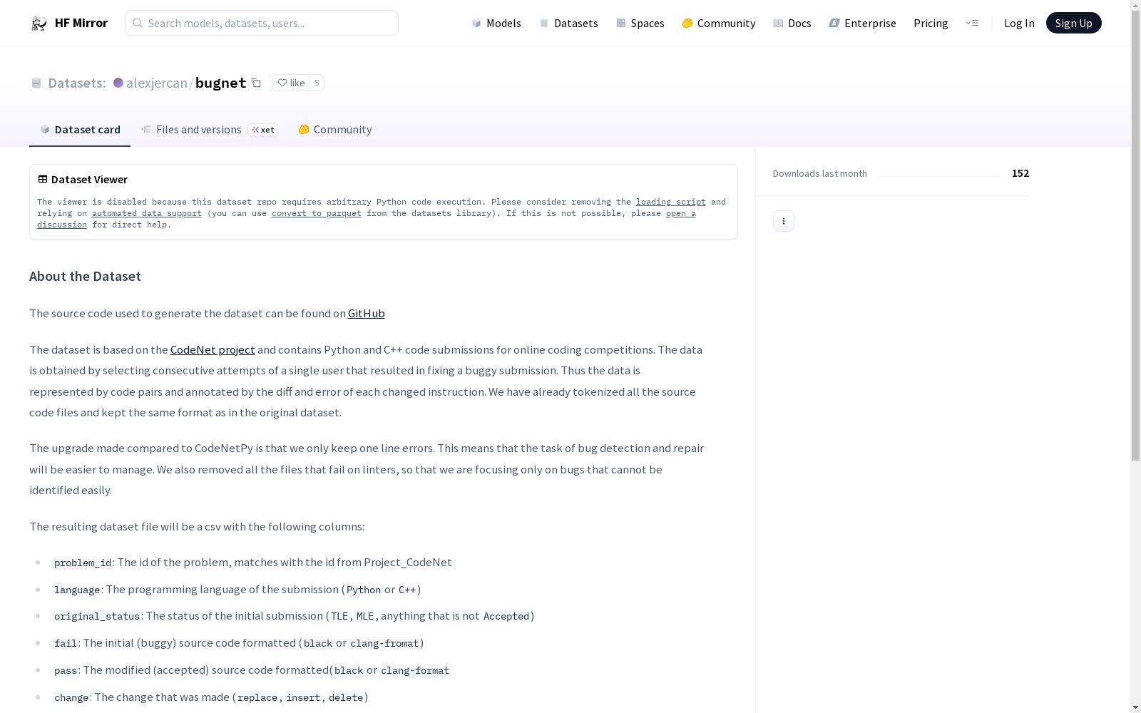
Task: Focus the search models input field
Action: pos(270,23)
